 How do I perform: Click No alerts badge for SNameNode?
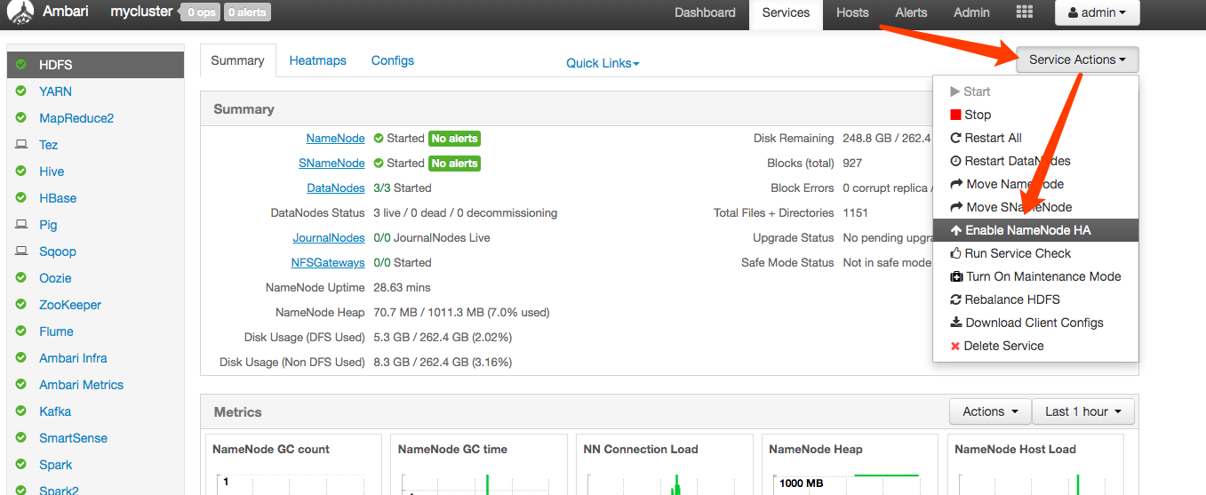tap(454, 164)
